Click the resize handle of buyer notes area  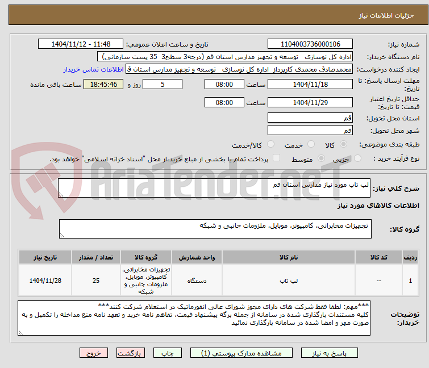click(20, 332)
